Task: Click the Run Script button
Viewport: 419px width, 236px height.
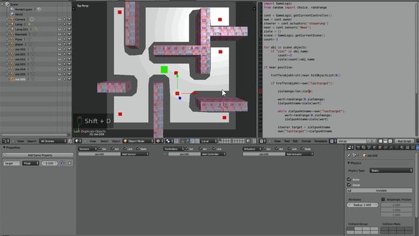Action: (404, 141)
